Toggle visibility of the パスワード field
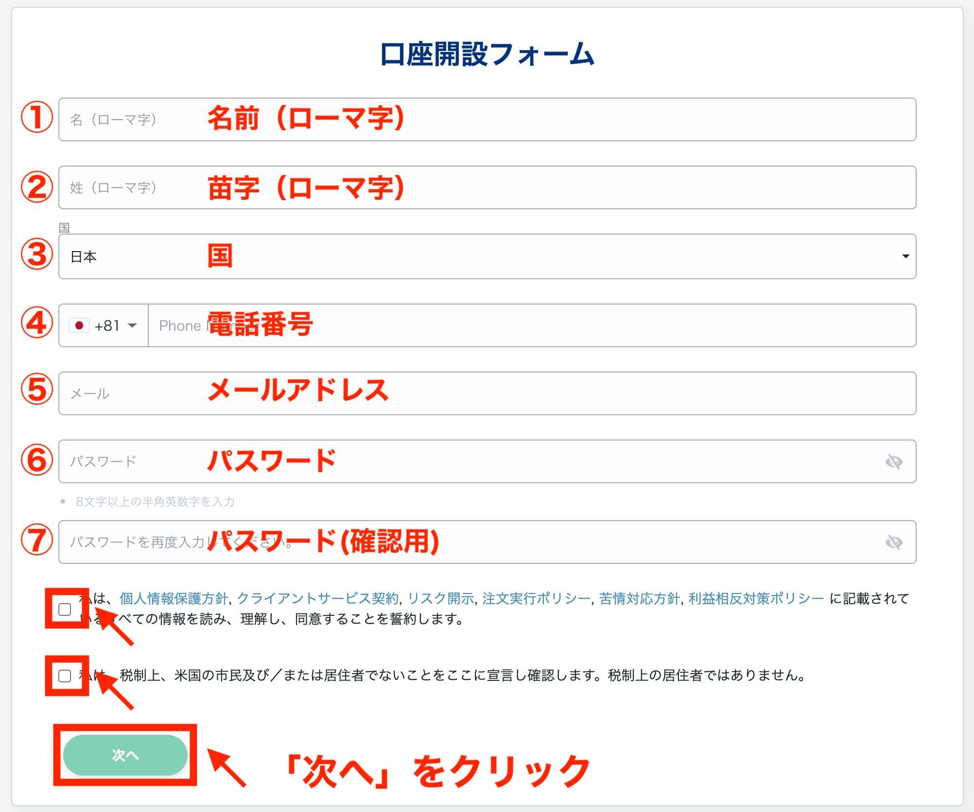Viewport: 974px width, 812px height. (x=894, y=461)
